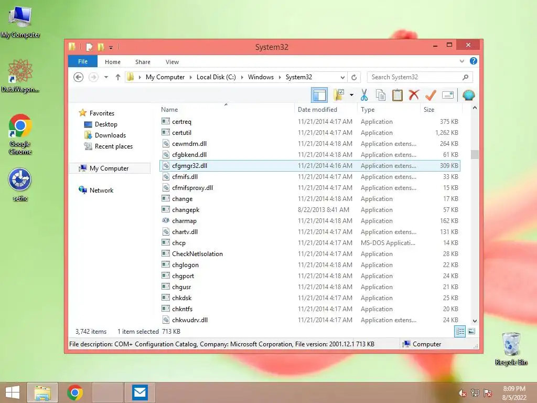Screen dimensions: 537x403
Task: Click Windows in the address breadcrumb
Action: 261,77
